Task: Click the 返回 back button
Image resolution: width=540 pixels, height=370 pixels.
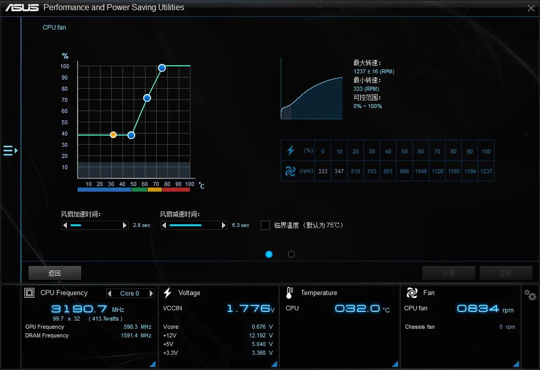Action: (55, 273)
